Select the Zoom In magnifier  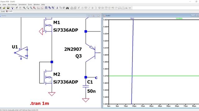tap(24, 8)
